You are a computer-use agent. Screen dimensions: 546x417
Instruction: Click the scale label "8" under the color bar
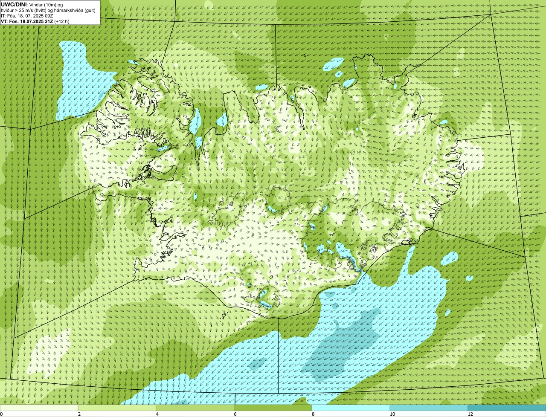click(314, 414)
